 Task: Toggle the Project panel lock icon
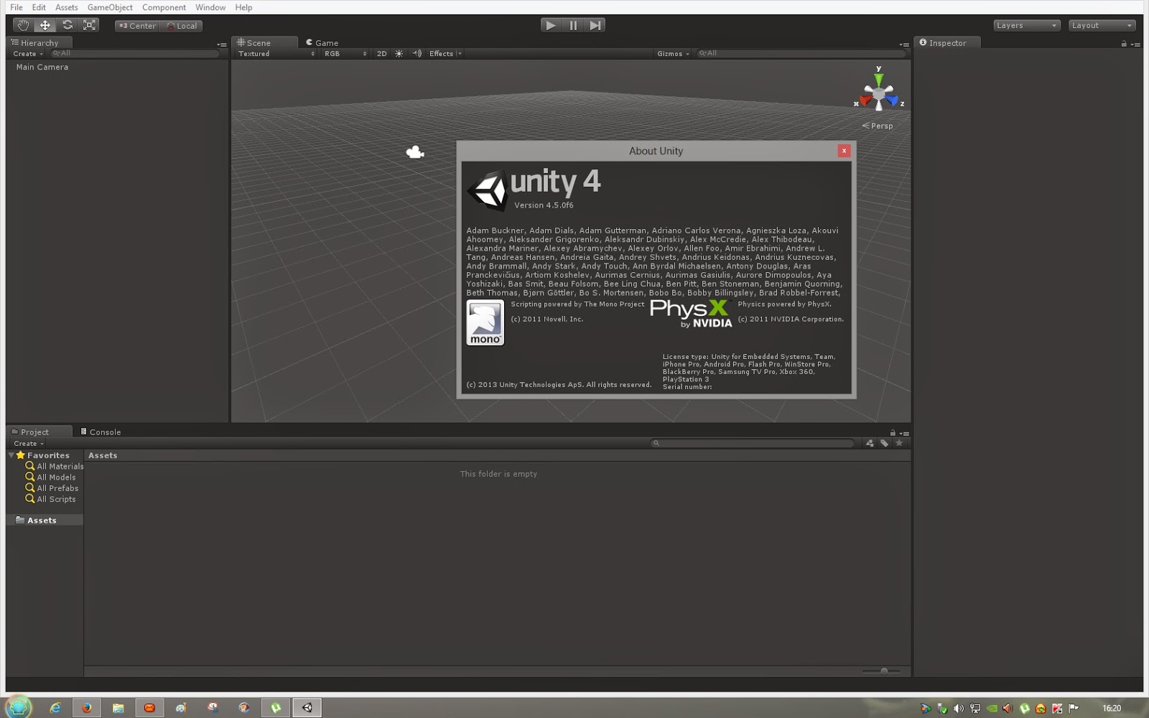[893, 433]
